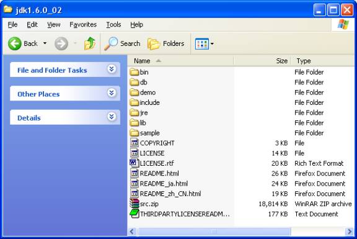Maximize the jdk1.6.0_02 window
The width and height of the screenshot is (357, 239).
coord(333,10)
